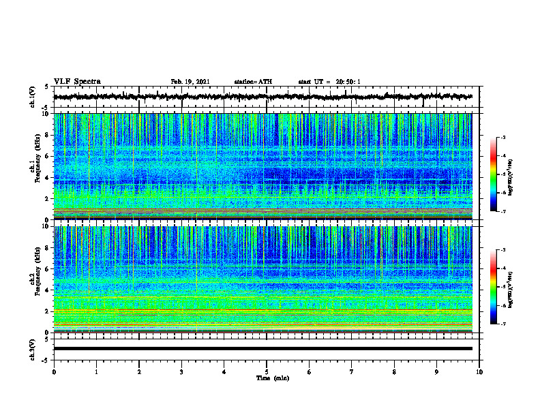Viewport: 540px width, 417px height.
Task: Click time axis tick label "3"
Action: tap(181, 372)
